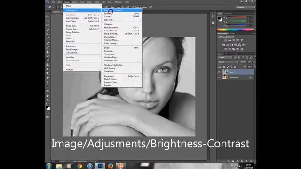Hide the Background layer eye icon
Viewport: 301px width, 169px height.
[x=219, y=77]
